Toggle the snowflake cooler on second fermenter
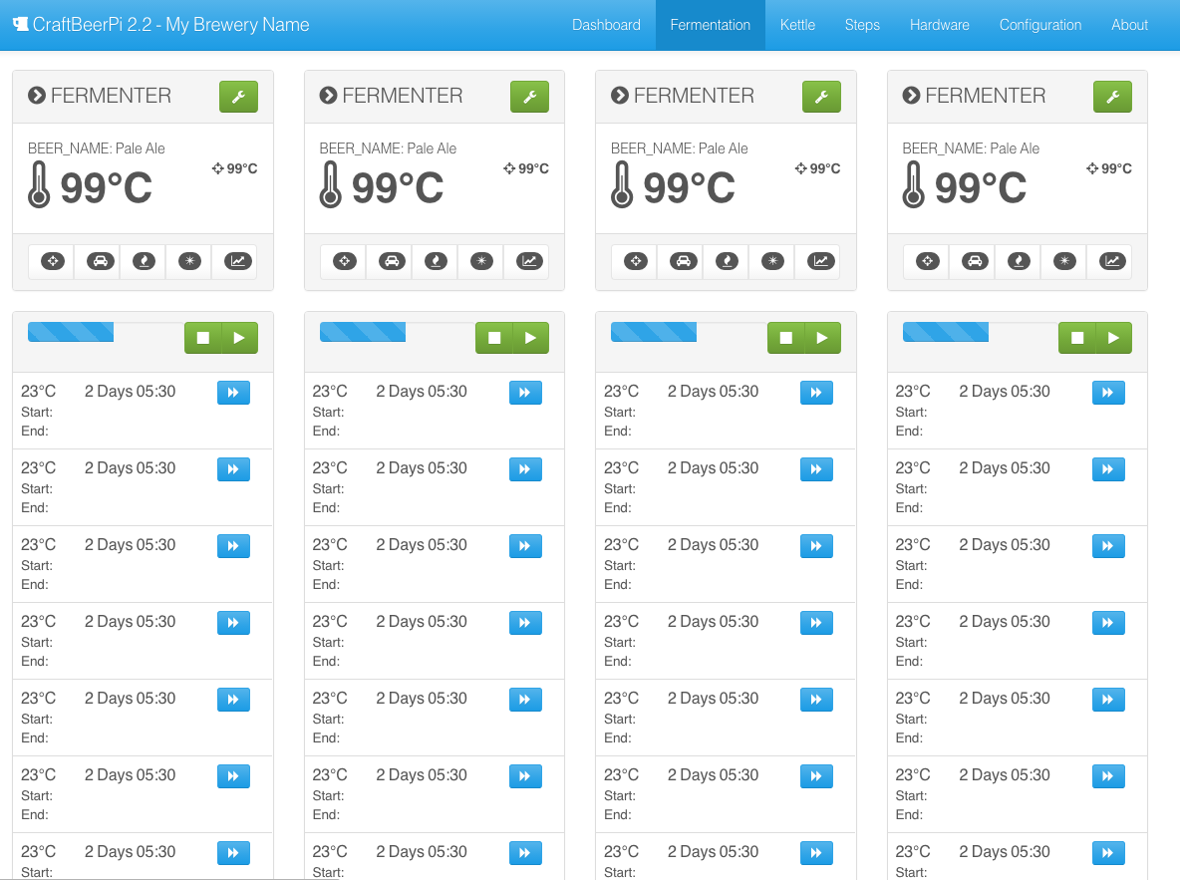This screenshot has height=880, width=1180. click(x=481, y=261)
